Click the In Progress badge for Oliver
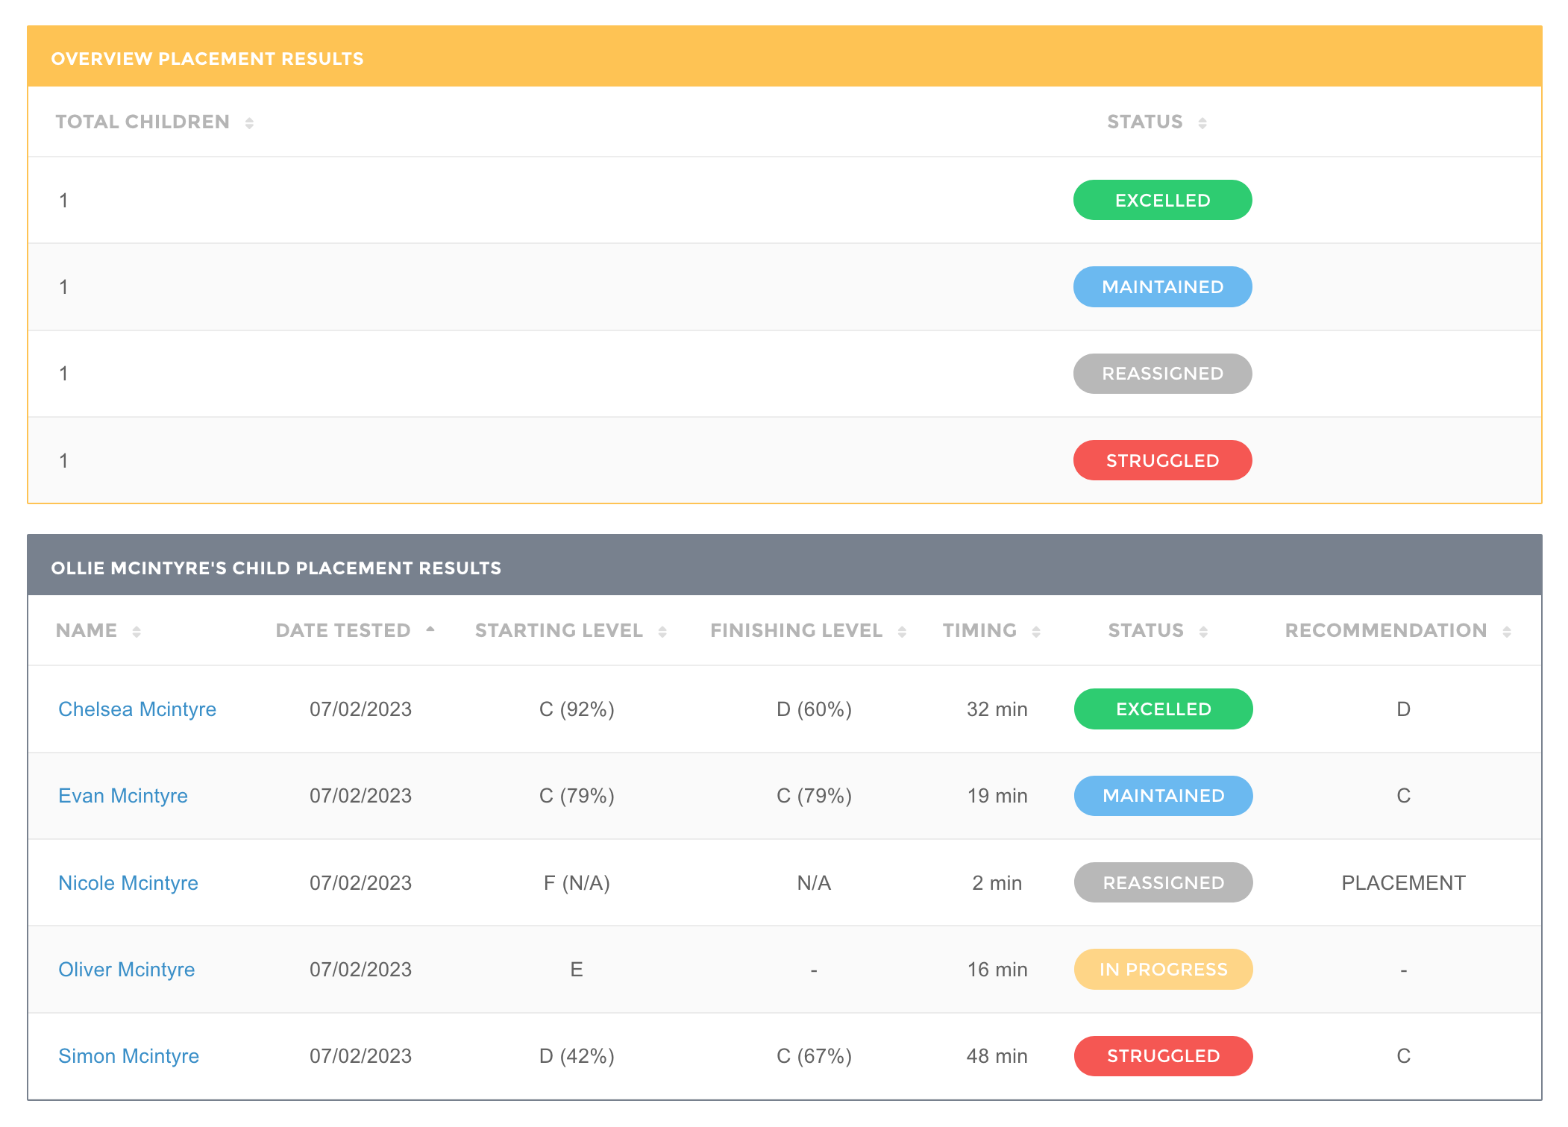The image size is (1568, 1127). coord(1163,970)
